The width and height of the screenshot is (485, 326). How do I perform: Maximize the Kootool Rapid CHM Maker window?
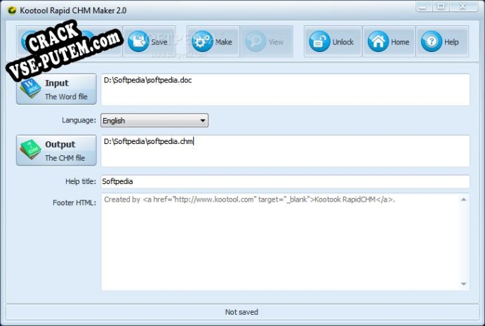tap(441, 6)
